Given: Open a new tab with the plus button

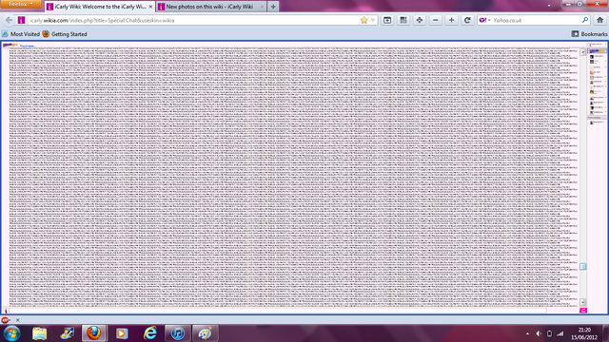Looking at the screenshot, I should tap(273, 7).
